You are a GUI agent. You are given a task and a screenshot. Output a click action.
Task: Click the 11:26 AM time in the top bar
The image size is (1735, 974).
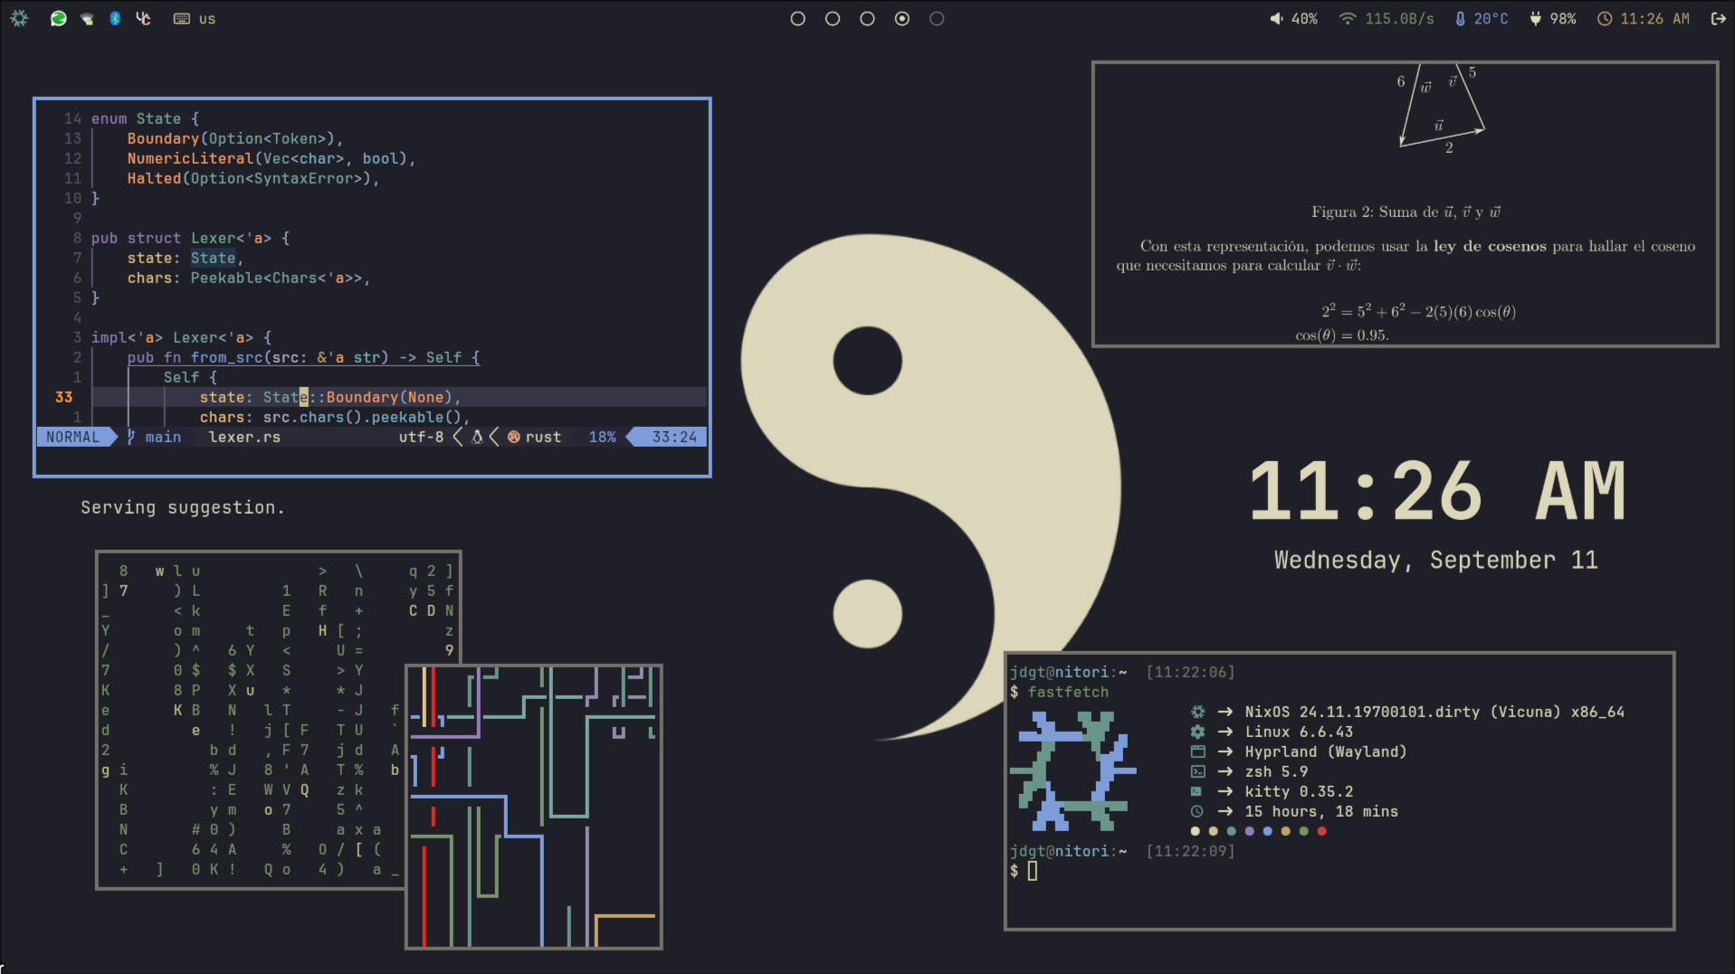tap(1654, 18)
